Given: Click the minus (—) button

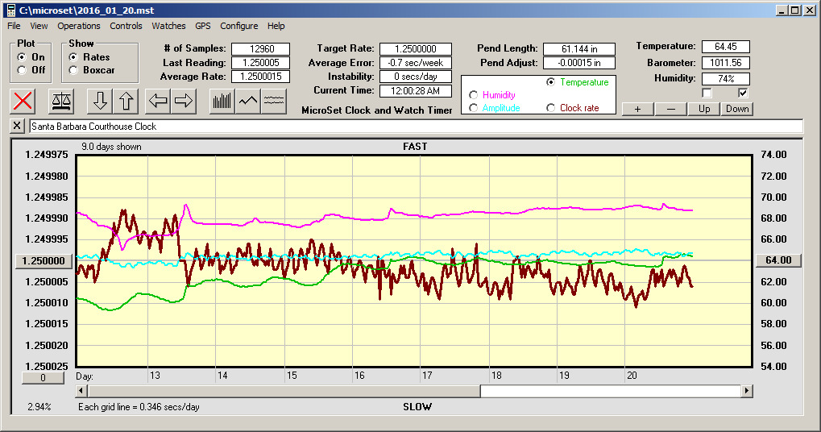Looking at the screenshot, I should (x=670, y=109).
